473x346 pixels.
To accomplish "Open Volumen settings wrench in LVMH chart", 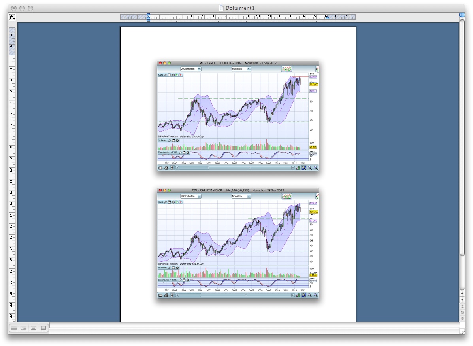I will (x=170, y=140).
